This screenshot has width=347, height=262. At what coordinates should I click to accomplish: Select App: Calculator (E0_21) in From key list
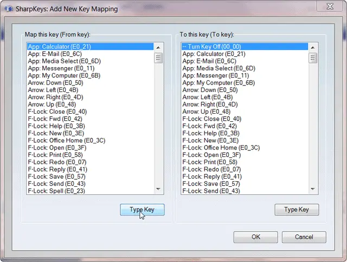click(x=90, y=47)
